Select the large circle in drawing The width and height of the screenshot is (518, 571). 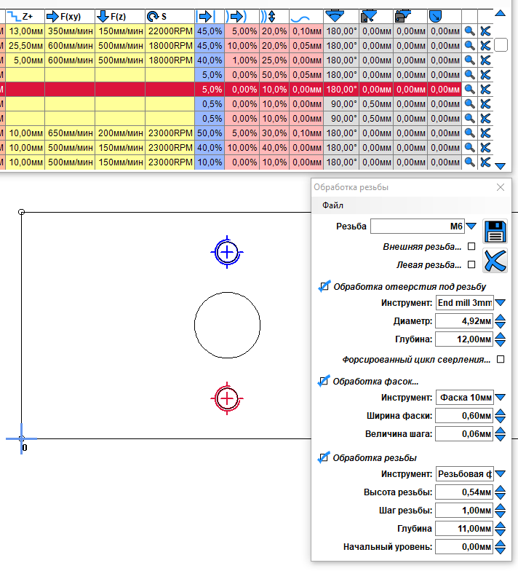pyautogui.click(x=227, y=325)
